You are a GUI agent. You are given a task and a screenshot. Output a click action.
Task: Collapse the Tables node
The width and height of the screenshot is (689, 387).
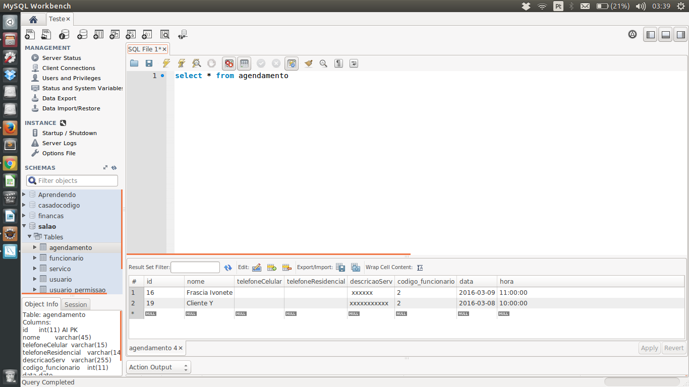(x=30, y=237)
